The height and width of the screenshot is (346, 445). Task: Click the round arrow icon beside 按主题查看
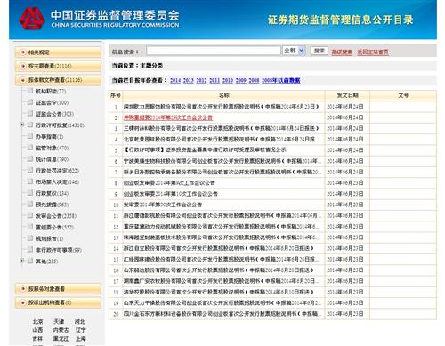23,66
